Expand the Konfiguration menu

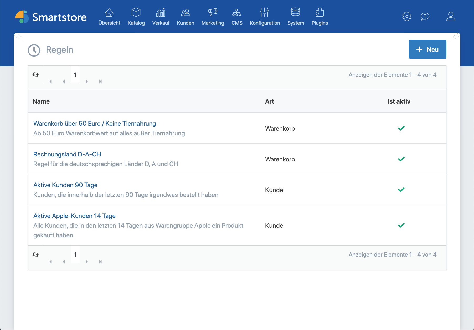pyautogui.click(x=265, y=17)
